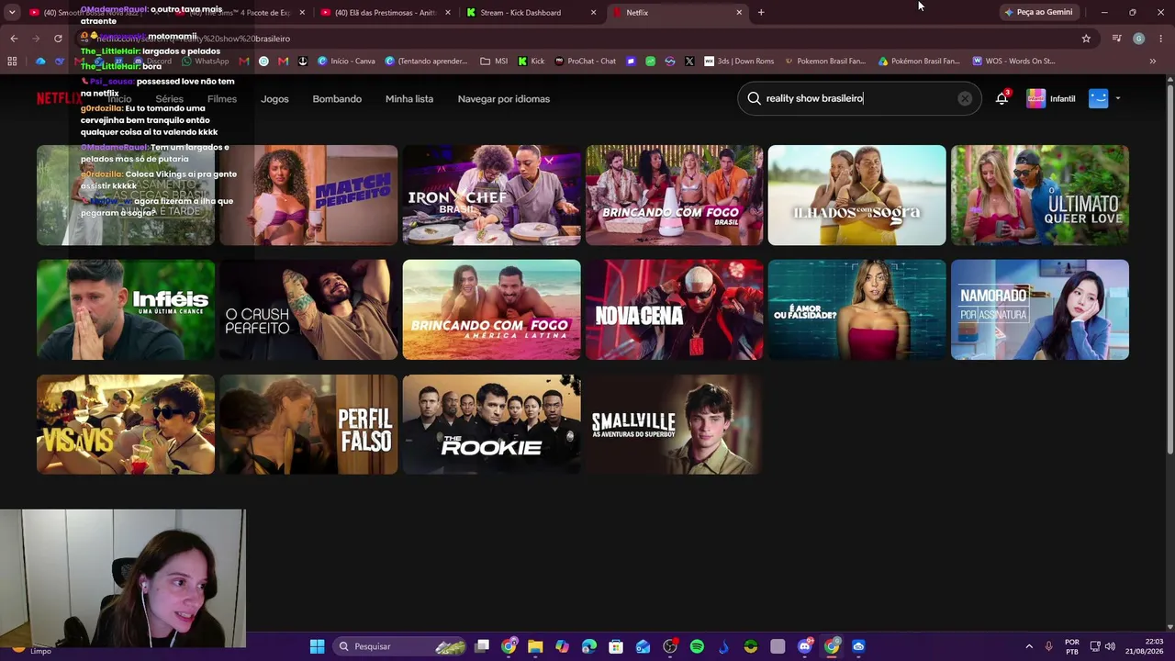
Task: Reload the current Netflix page
Action: point(58,39)
